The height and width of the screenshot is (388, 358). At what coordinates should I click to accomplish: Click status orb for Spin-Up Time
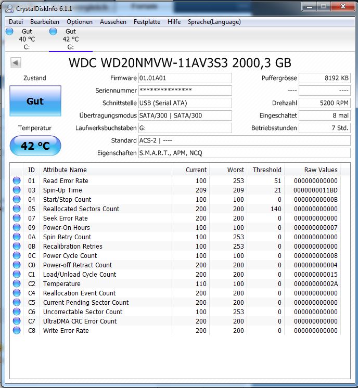17,190
